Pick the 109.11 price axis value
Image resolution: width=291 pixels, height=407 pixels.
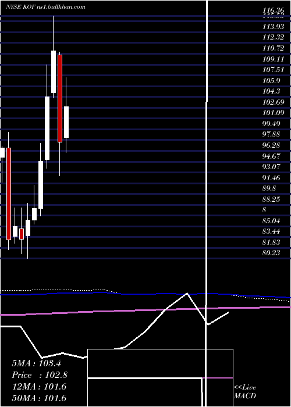[273, 59]
